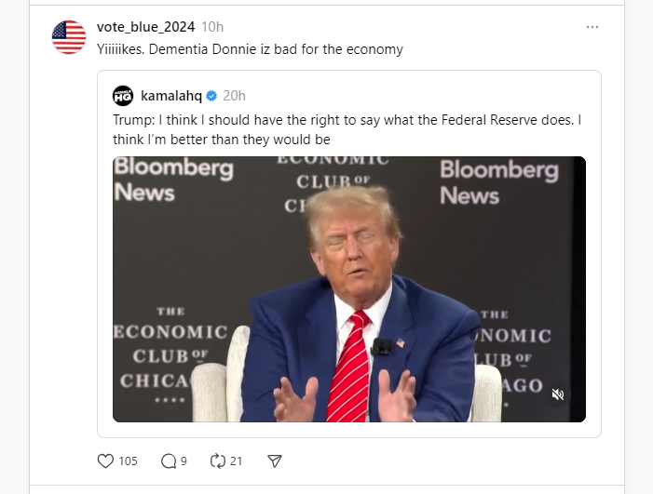Click the blue verified badge next to kamalahq

coord(211,96)
